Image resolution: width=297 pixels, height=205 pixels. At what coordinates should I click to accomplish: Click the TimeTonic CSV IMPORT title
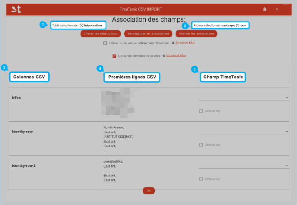tap(140, 9)
